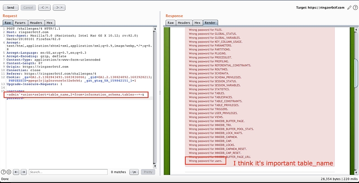Open search settings gear icon

(x=9, y=172)
